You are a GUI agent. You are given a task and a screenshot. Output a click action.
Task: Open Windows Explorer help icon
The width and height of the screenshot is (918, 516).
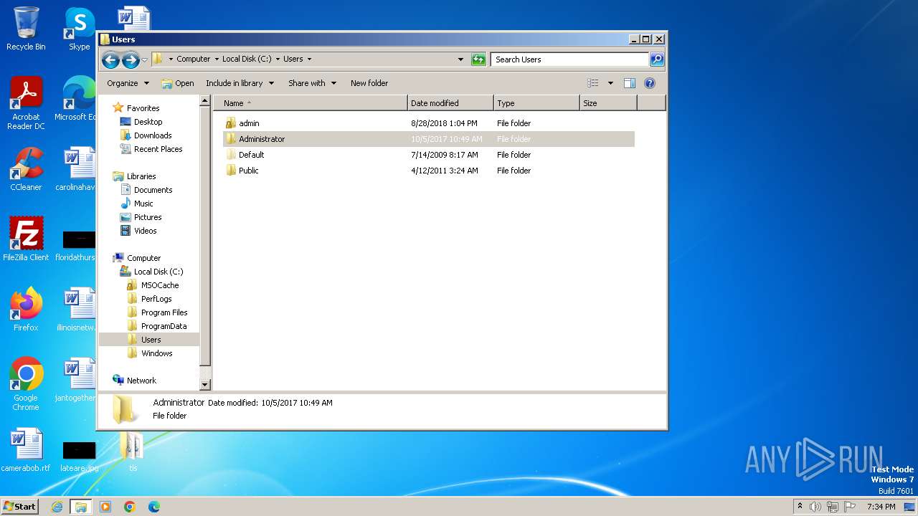[x=650, y=83]
